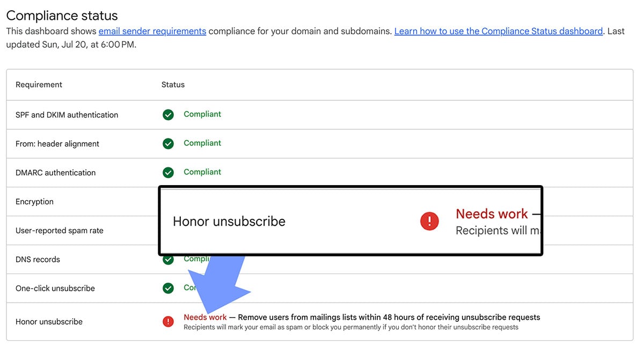The width and height of the screenshot is (644, 353).
Task: Click the Status column header
Action: click(173, 85)
